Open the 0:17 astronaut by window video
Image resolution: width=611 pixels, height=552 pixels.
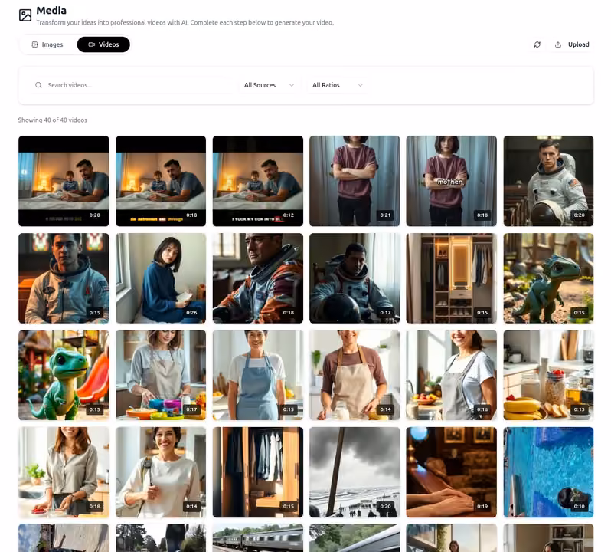click(x=355, y=278)
